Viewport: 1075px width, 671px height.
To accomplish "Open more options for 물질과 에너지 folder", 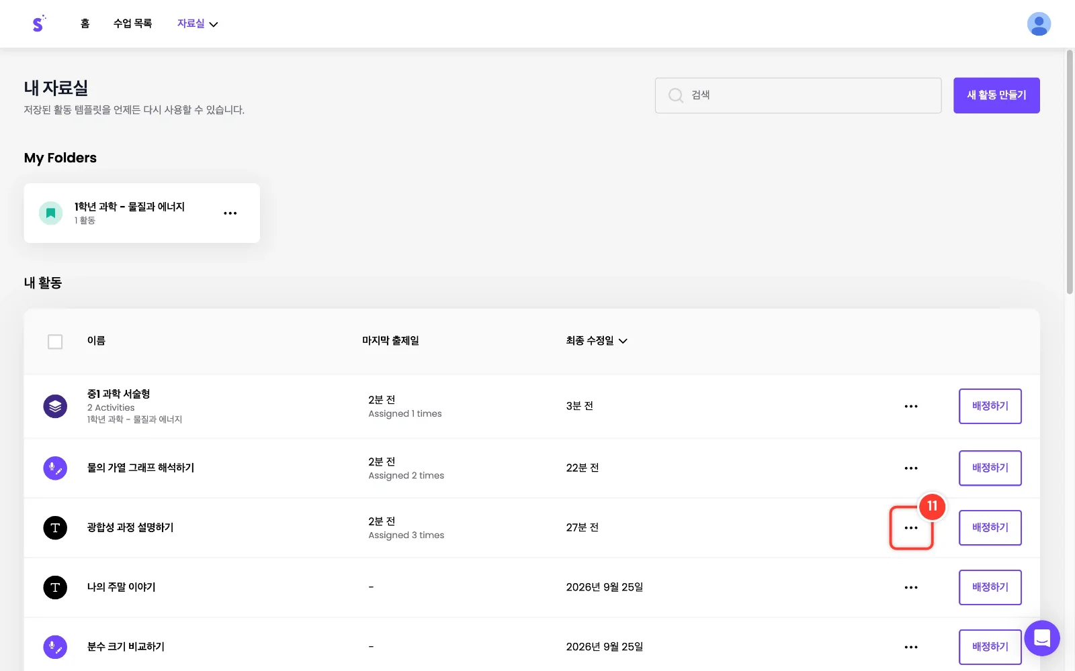I will [x=230, y=213].
